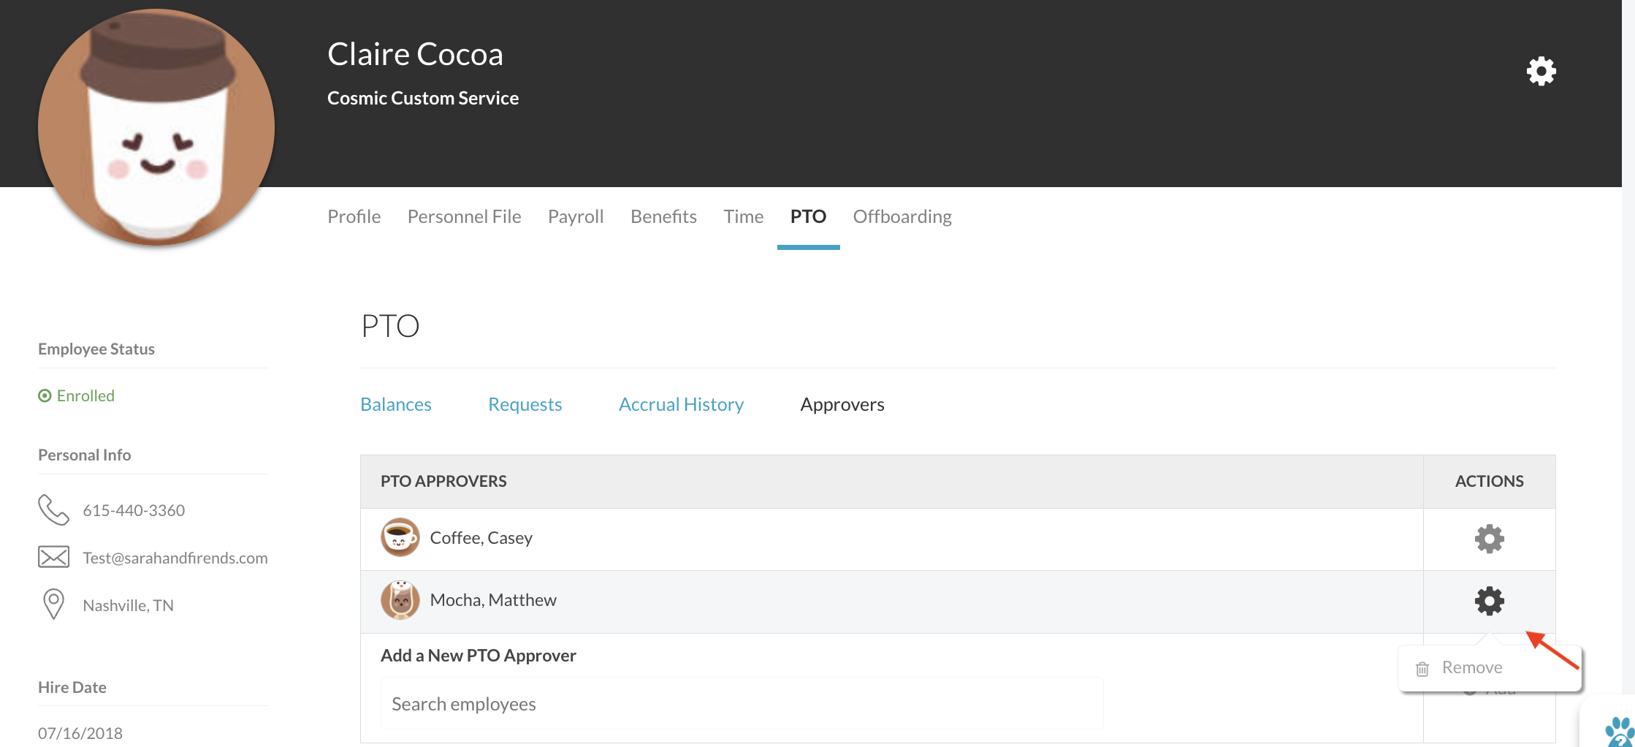Click the envelope email icon

pos(53,557)
